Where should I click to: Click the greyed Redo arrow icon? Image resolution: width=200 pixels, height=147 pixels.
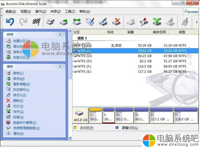click(x=23, y=22)
